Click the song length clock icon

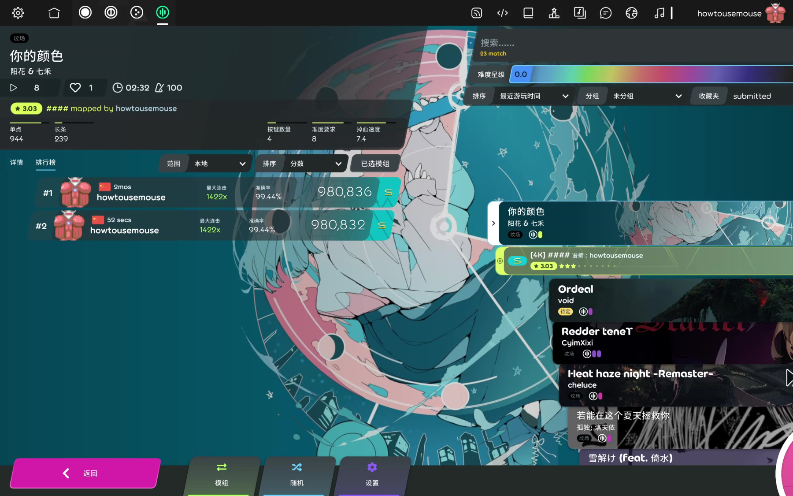(118, 88)
